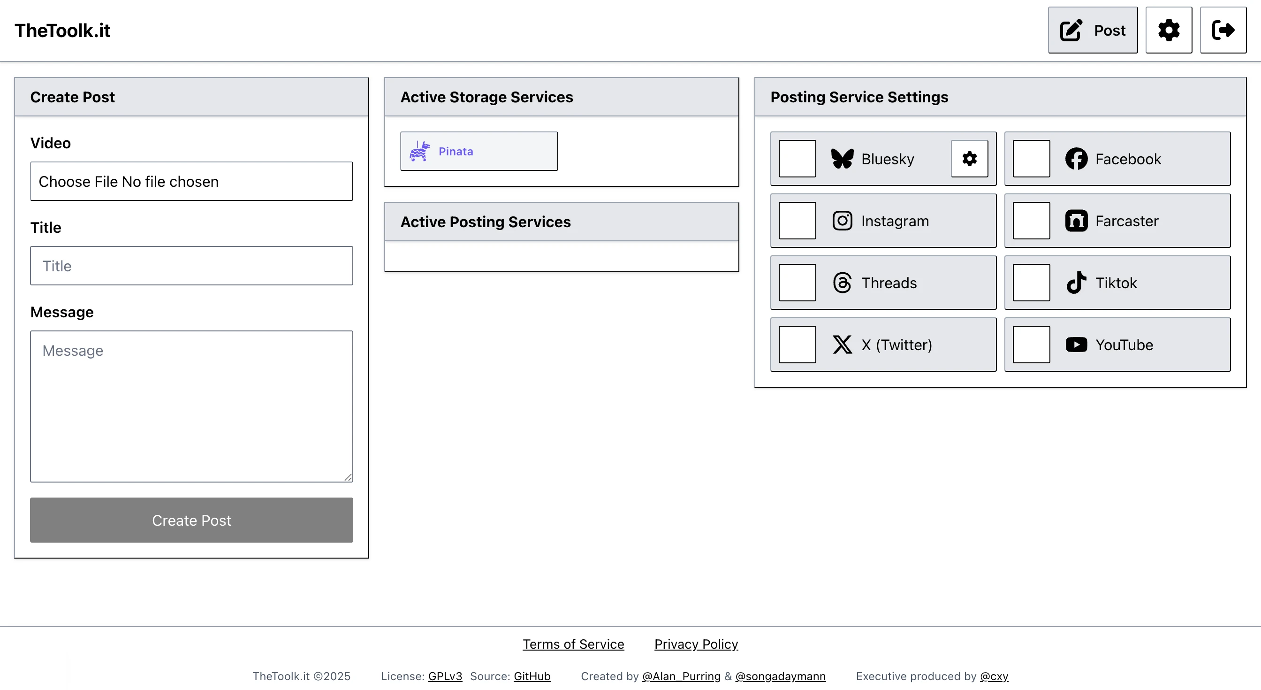Open the app settings gear in header
This screenshot has height=690, width=1261.
(x=1169, y=30)
